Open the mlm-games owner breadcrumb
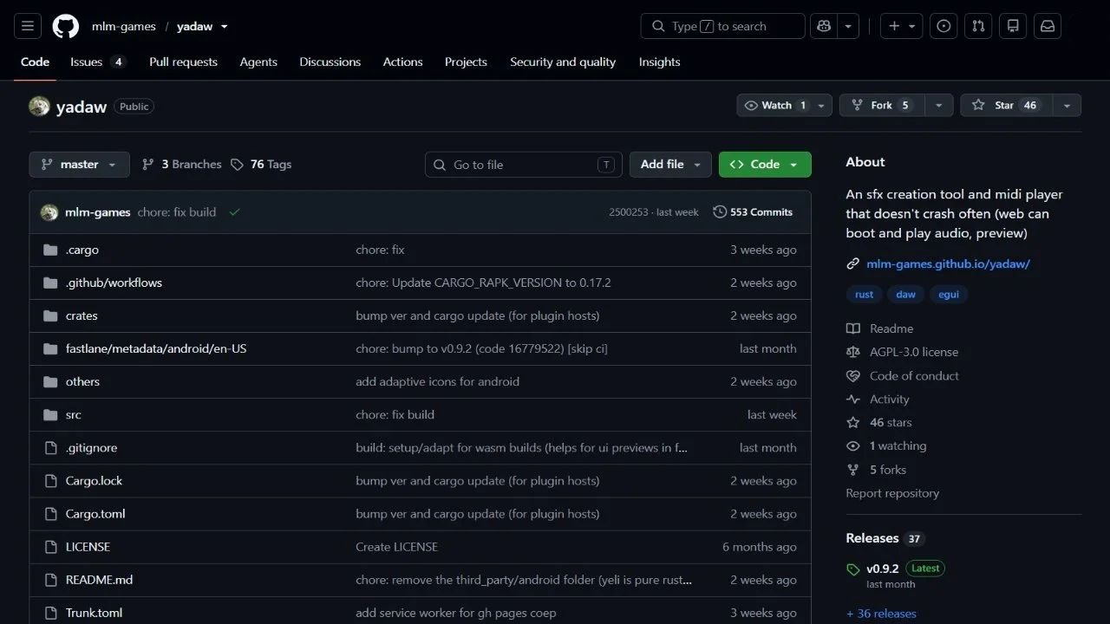 (124, 26)
